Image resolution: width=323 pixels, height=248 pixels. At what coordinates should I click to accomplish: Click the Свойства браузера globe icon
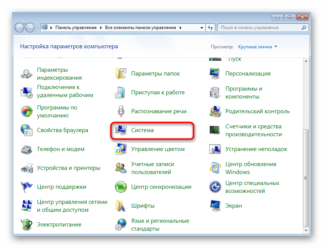pos(27,130)
